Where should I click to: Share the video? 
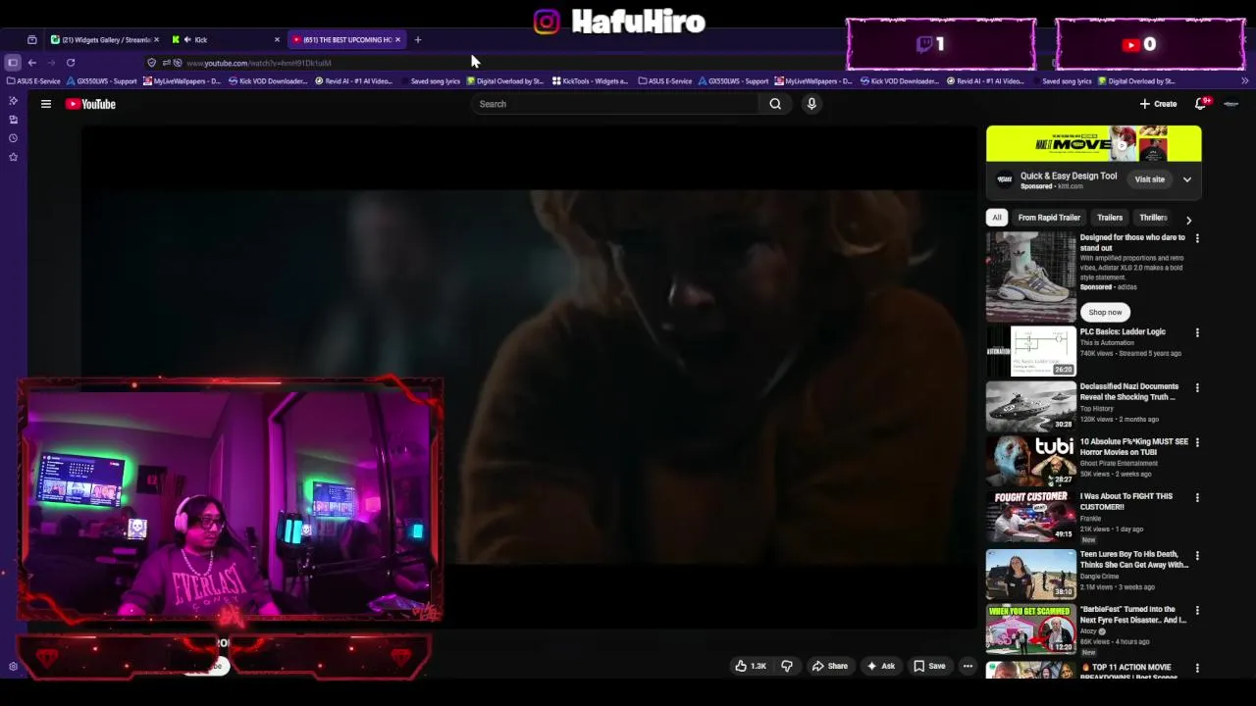click(829, 666)
